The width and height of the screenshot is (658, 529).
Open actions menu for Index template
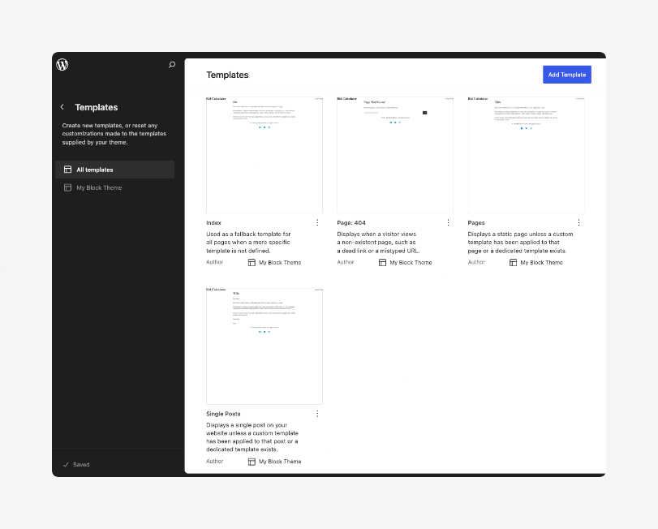(317, 223)
